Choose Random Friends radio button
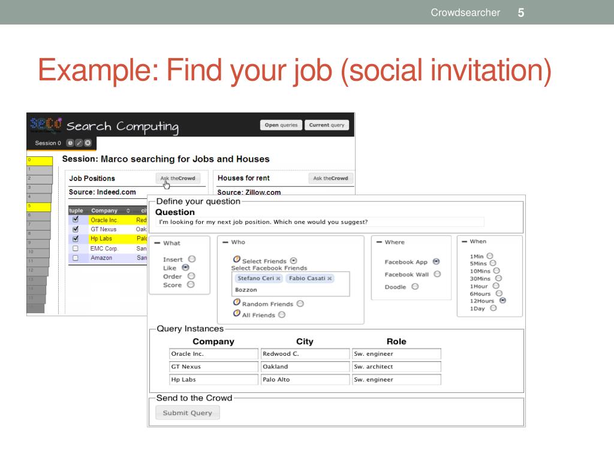This screenshot has width=614, height=460. click(300, 304)
